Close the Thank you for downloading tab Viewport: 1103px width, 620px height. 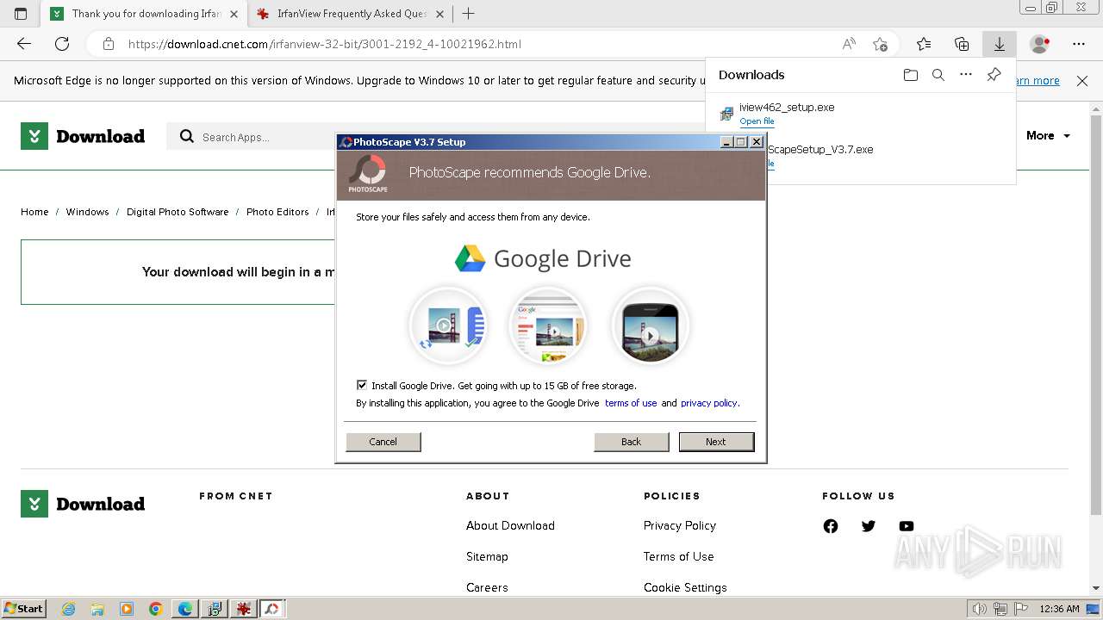pos(234,14)
